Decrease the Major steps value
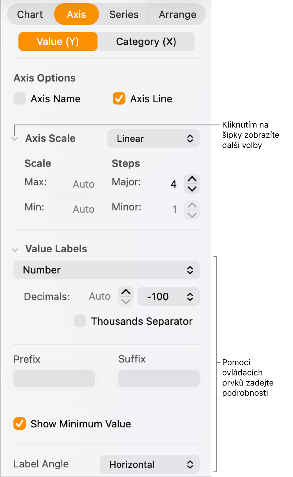 (x=192, y=189)
